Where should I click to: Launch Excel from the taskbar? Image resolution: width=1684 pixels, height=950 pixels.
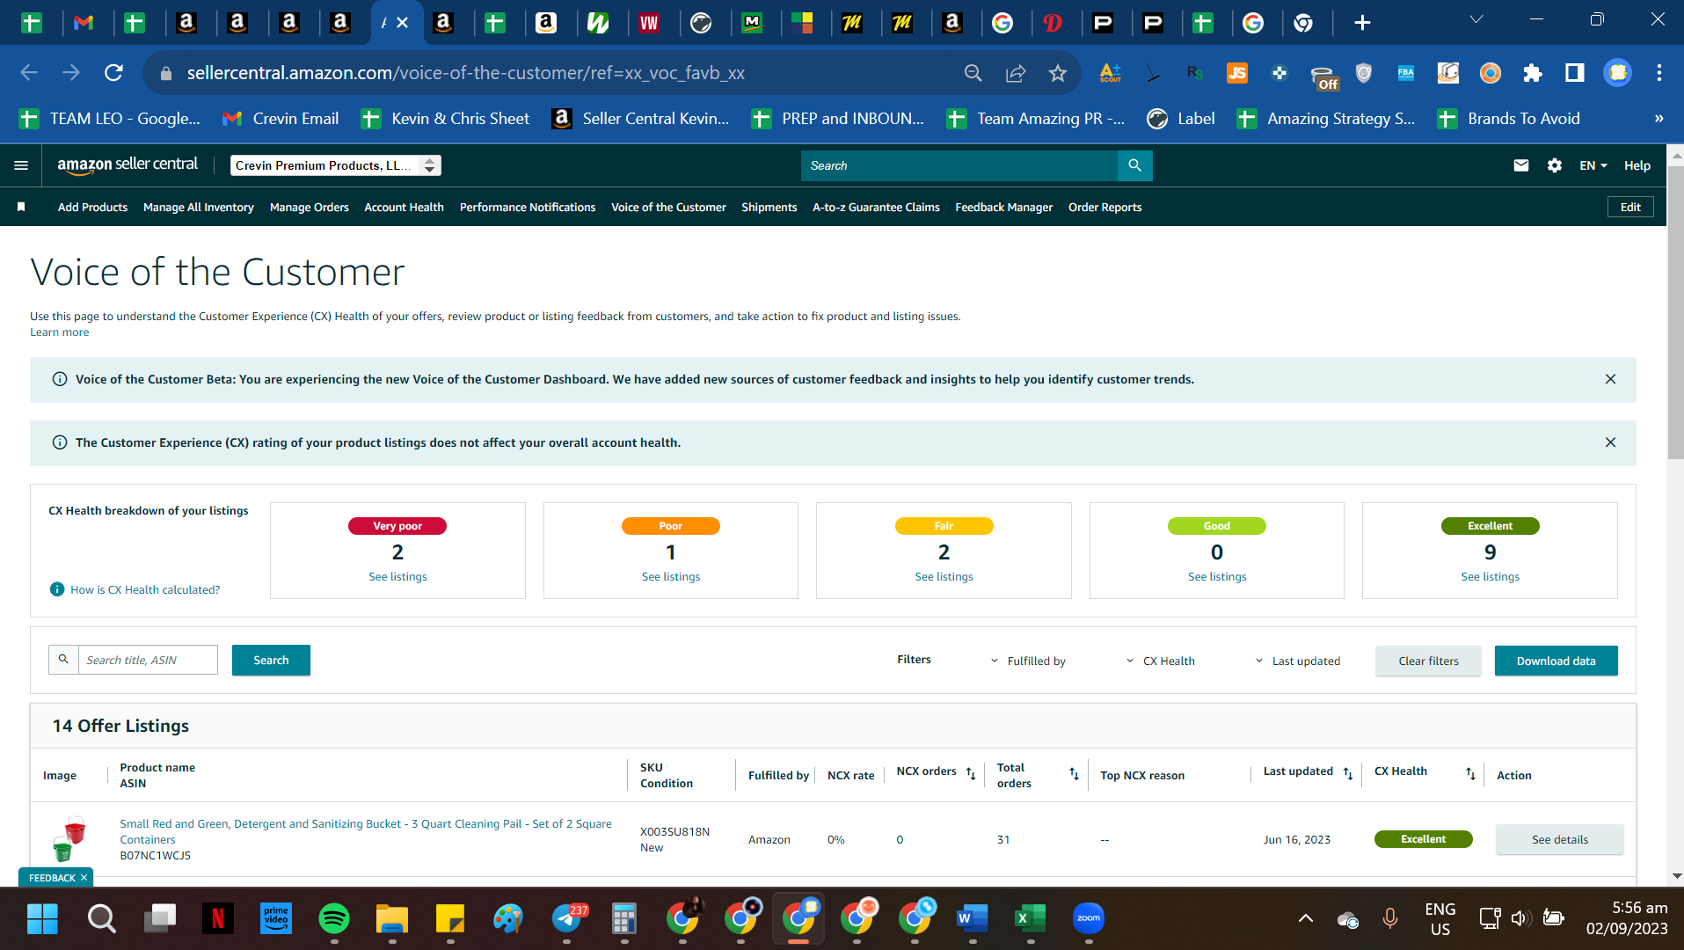1030,919
